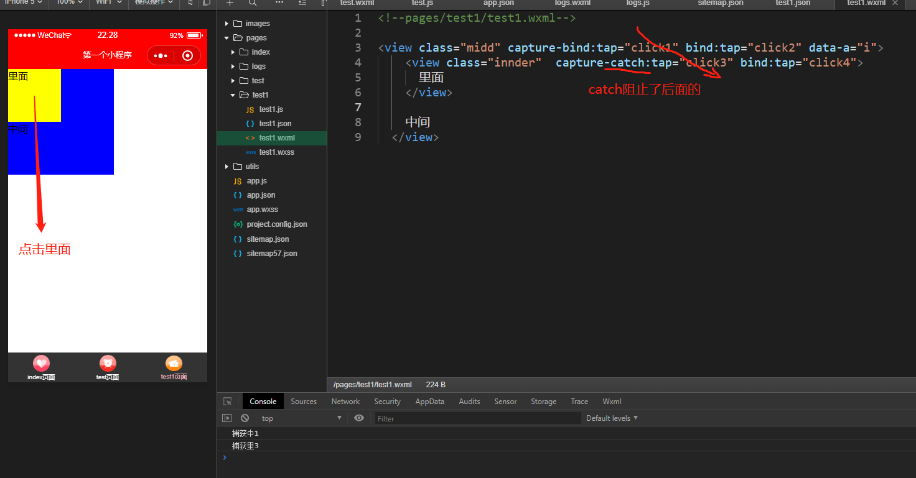Select the element inspector arrow icon
916x478 pixels.
(228, 402)
